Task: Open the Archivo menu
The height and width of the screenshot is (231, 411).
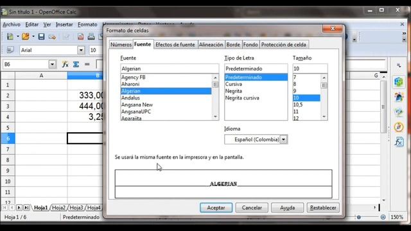Action: click(x=12, y=24)
